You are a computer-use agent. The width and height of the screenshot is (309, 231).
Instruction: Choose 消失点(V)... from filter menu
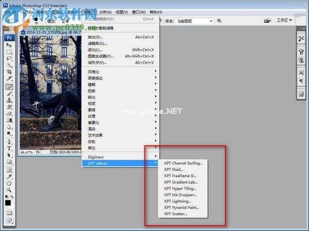(121, 63)
